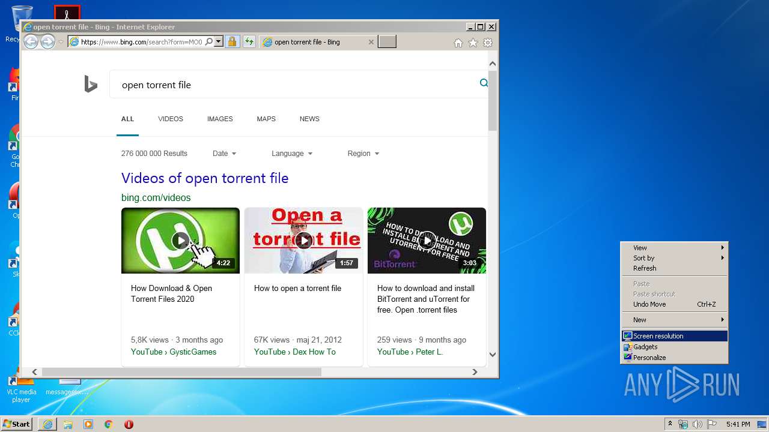The image size is (769, 432).
Task: Click the vertical scrollbar up arrow
Action: pos(493,64)
